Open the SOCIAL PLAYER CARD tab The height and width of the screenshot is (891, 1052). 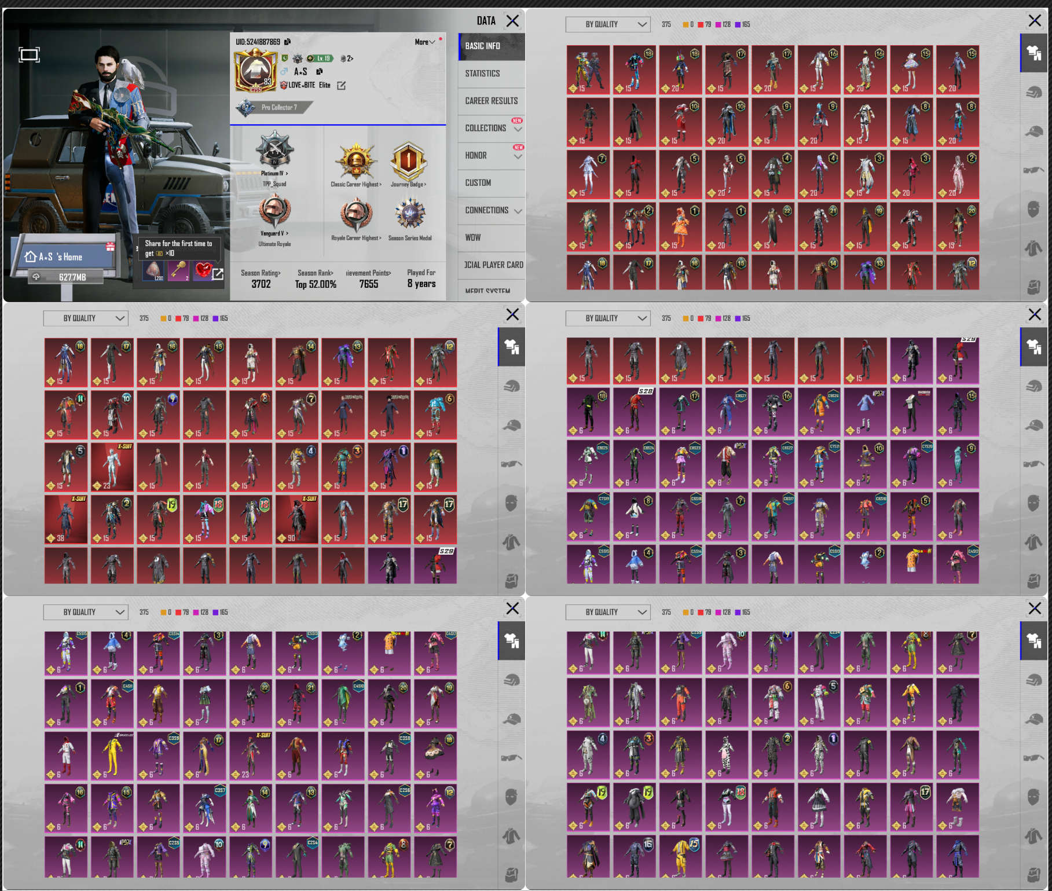click(492, 265)
